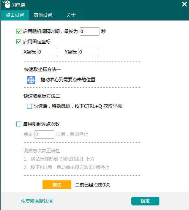Screen dimensions: 189x210
Task: Uncheck 启用随机间隔时间 checkbox
Action: (x=19, y=32)
